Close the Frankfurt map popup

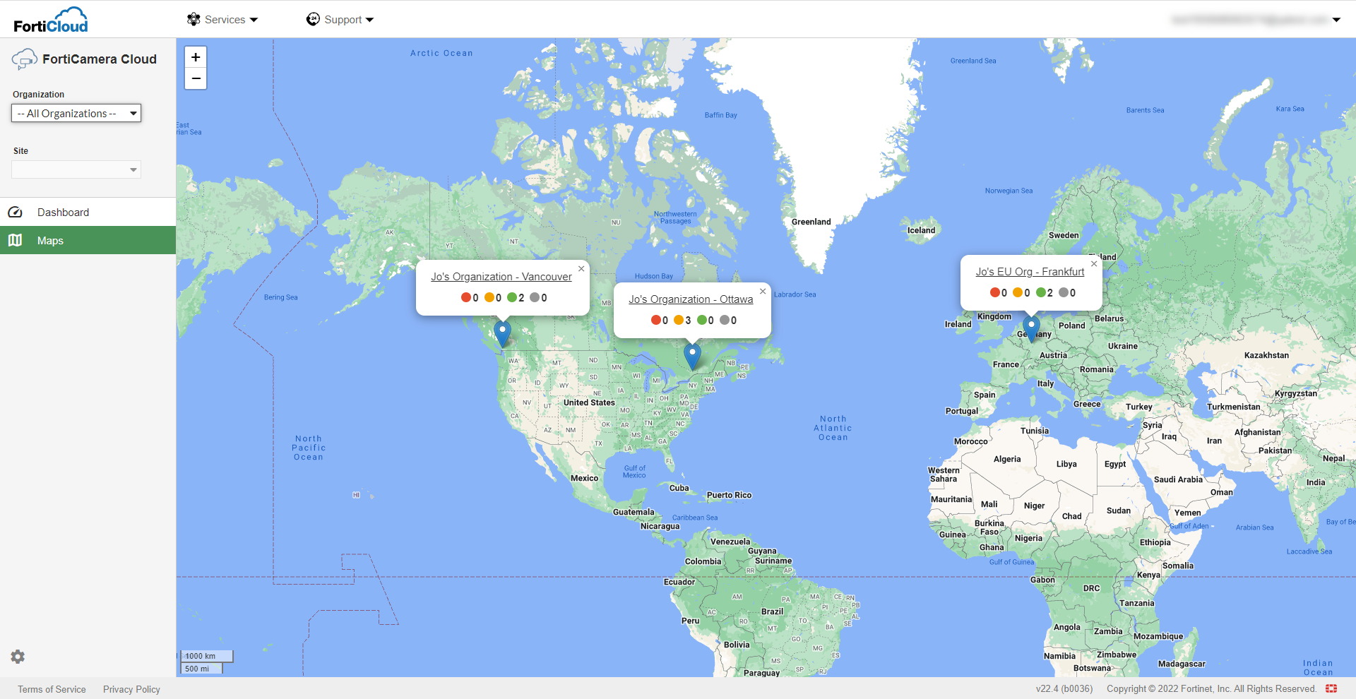(x=1094, y=263)
